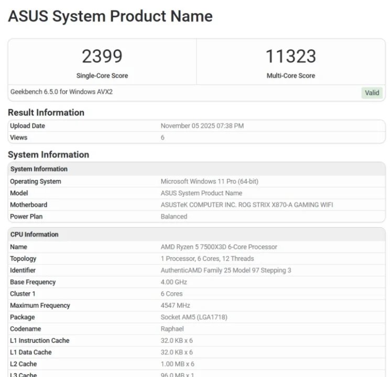
Task: Click the L1 Instruction Cache label
Action: pos(39,340)
